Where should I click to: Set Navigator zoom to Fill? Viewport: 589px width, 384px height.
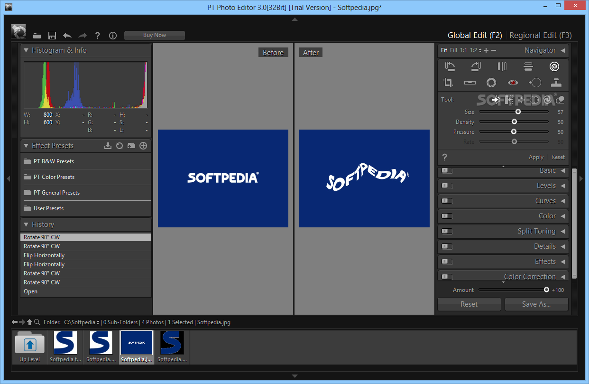pyautogui.click(x=454, y=50)
